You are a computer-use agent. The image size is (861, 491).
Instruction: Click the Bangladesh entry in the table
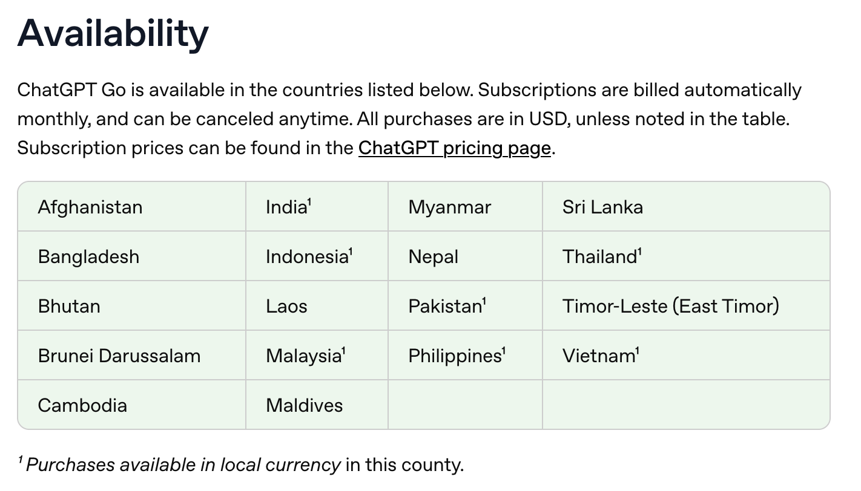[88, 257]
